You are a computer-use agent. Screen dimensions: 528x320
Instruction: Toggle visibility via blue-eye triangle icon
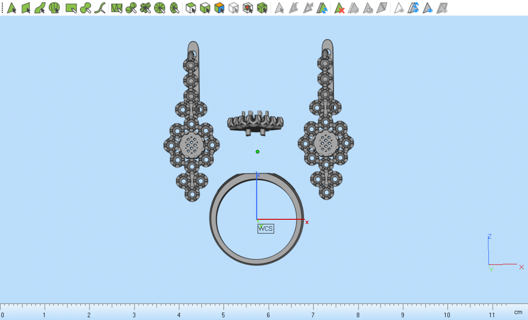[x=427, y=7]
